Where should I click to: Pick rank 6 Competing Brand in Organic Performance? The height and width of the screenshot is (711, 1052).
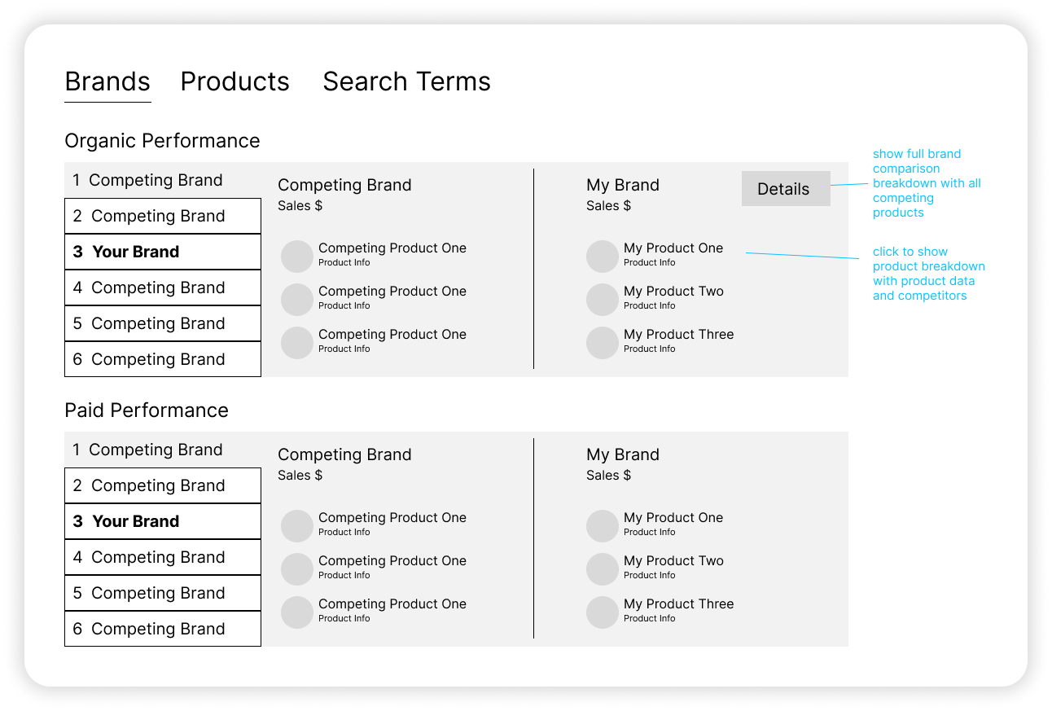[x=163, y=359]
